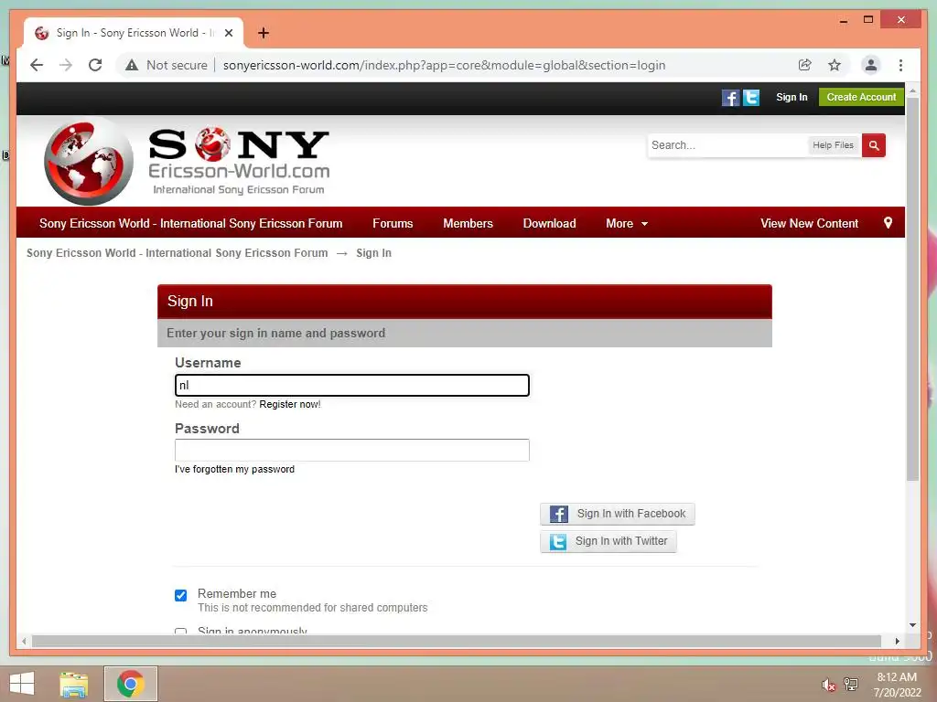Screen dimensions: 937x702
Task: Click the Twitter icon in top bar
Action: (x=751, y=97)
